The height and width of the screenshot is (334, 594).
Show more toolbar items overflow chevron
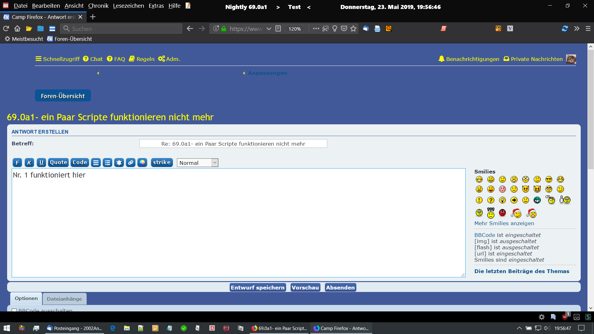point(577,29)
